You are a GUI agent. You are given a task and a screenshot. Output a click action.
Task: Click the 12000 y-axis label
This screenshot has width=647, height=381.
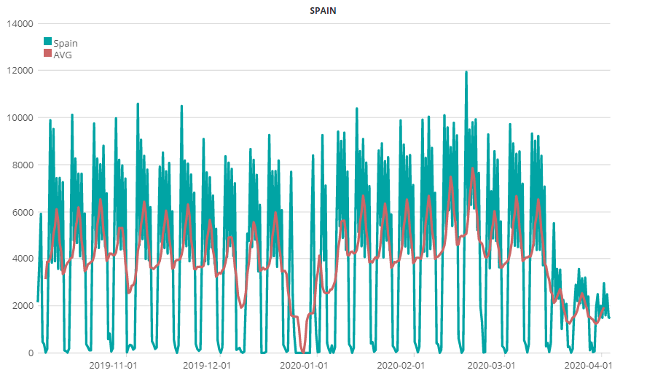point(20,71)
